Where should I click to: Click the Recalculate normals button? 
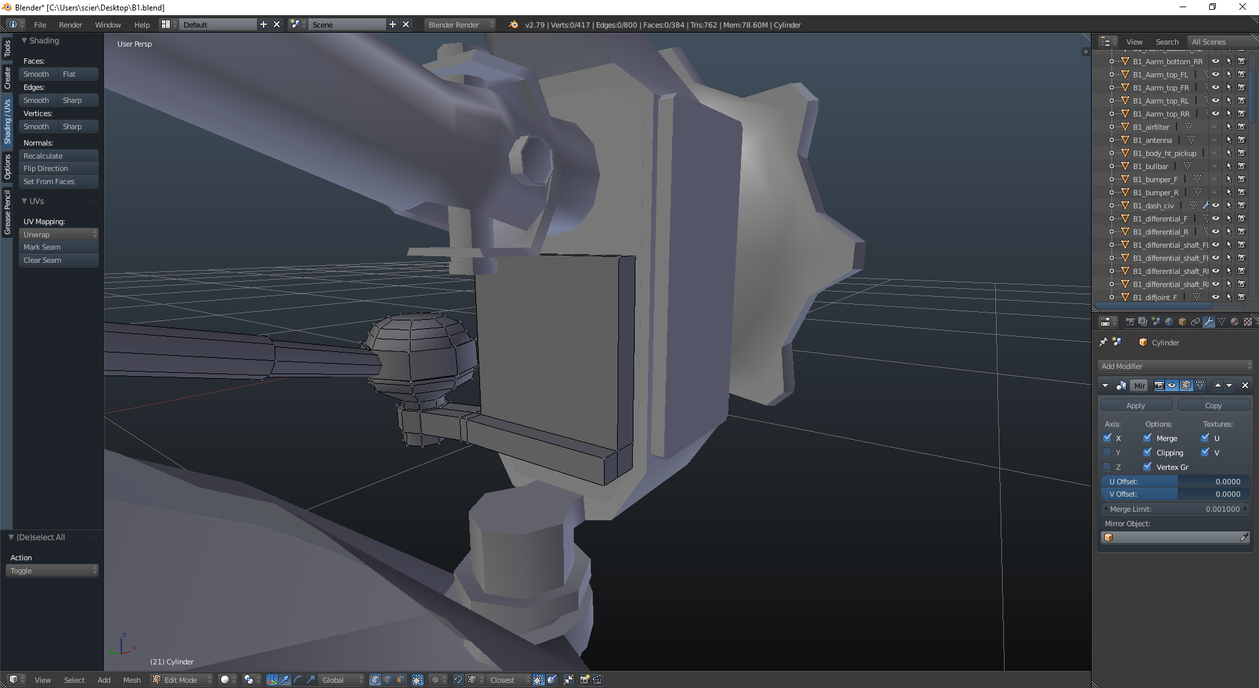(58, 156)
